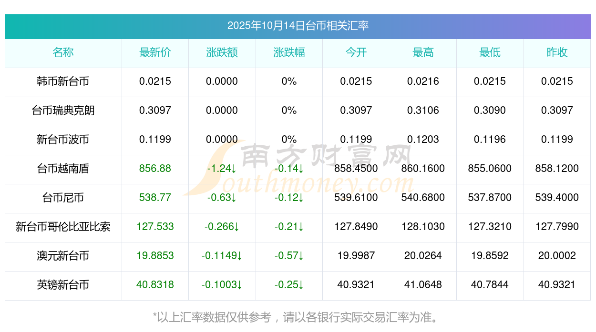
Task: Select the high value 0.1203
Action: pos(423,140)
